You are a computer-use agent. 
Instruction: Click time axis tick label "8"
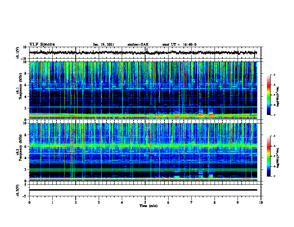pos(215,203)
